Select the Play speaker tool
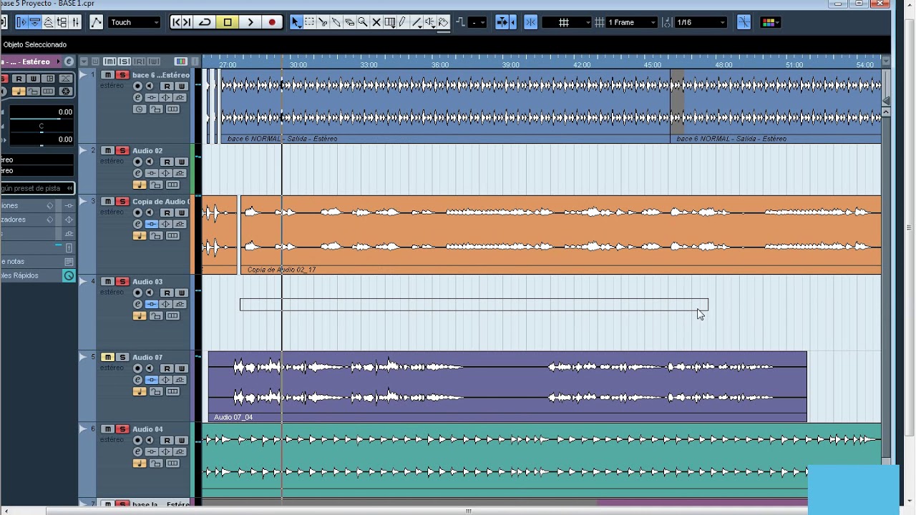 pyautogui.click(x=430, y=22)
